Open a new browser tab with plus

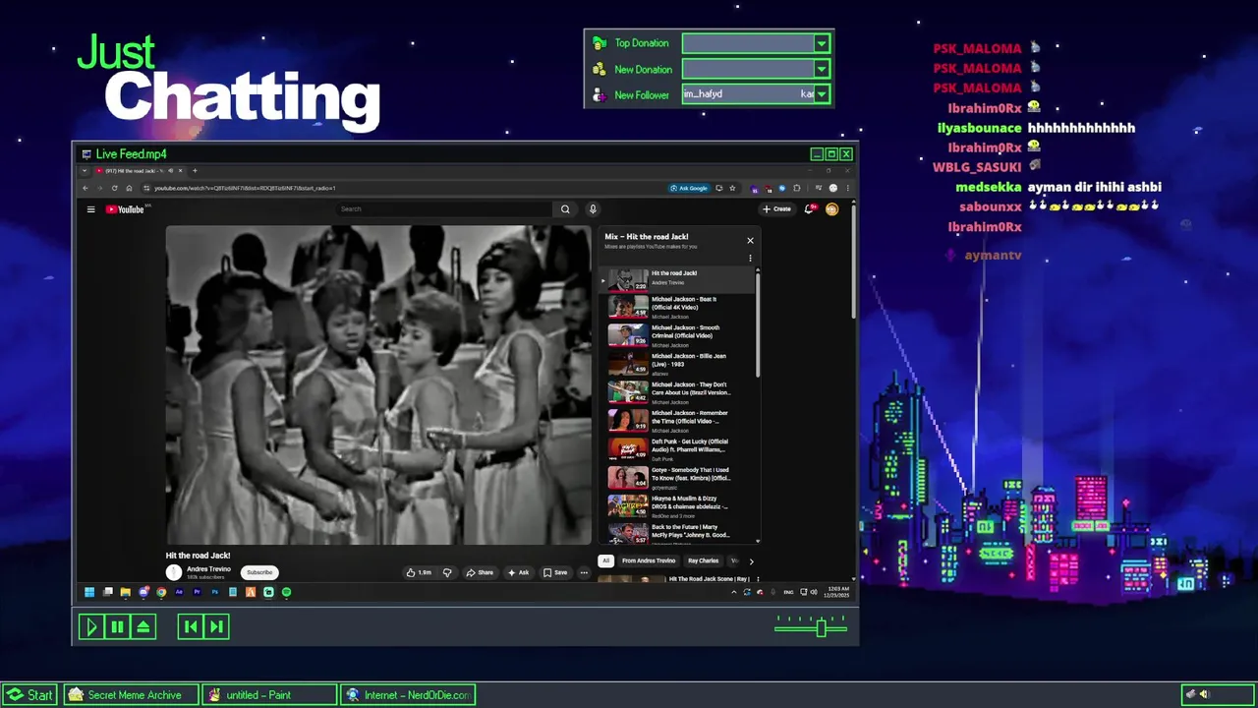(195, 171)
